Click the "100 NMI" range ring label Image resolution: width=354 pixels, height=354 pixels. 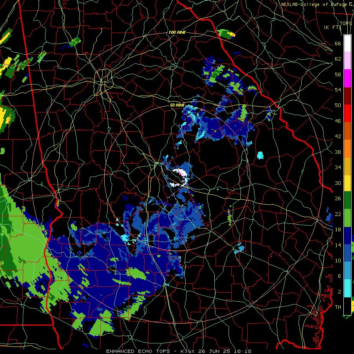(177, 32)
